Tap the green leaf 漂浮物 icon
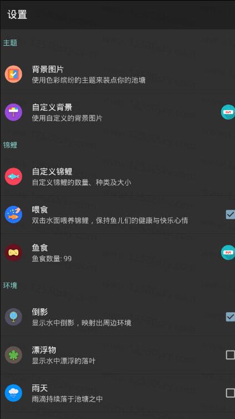This screenshot has height=419, width=235. pyautogui.click(x=13, y=355)
